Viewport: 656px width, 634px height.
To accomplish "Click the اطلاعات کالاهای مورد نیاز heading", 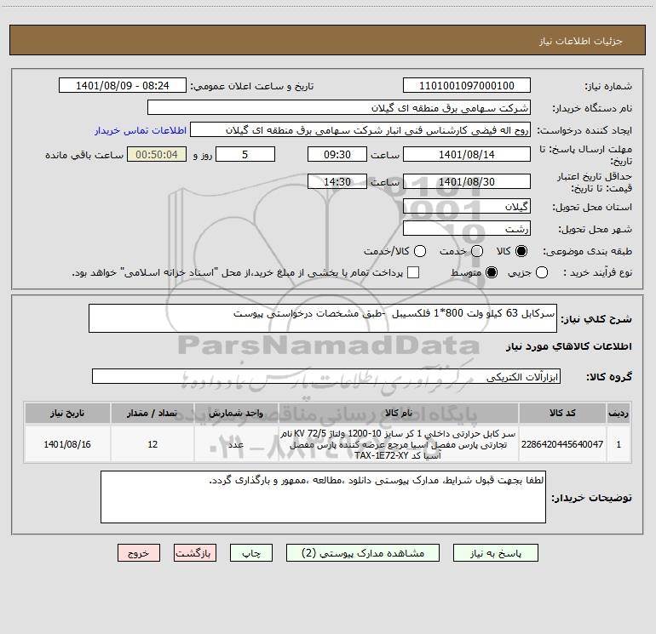I will click(569, 346).
